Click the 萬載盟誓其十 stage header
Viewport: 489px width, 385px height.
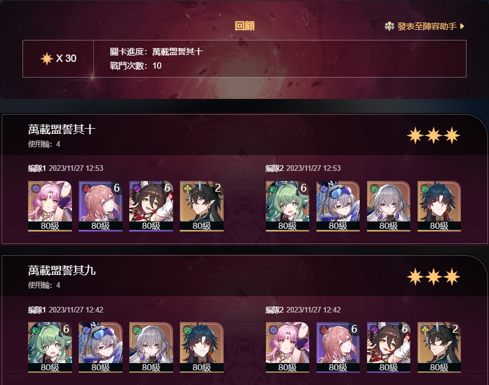(x=62, y=129)
